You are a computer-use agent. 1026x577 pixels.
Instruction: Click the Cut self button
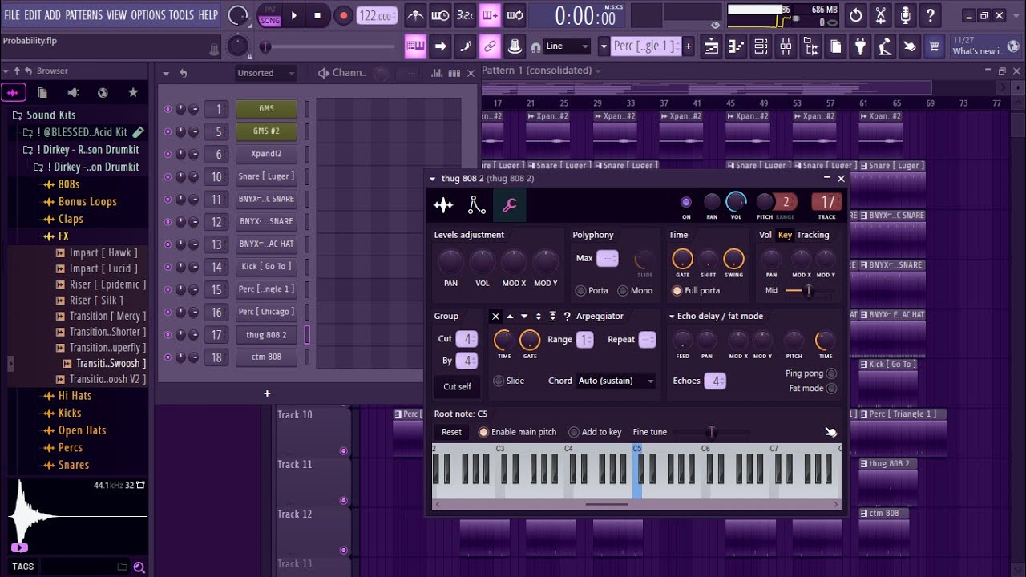[x=457, y=386]
